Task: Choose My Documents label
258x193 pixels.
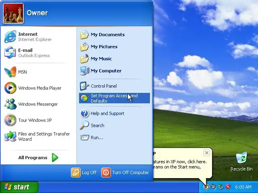Action: (108, 35)
